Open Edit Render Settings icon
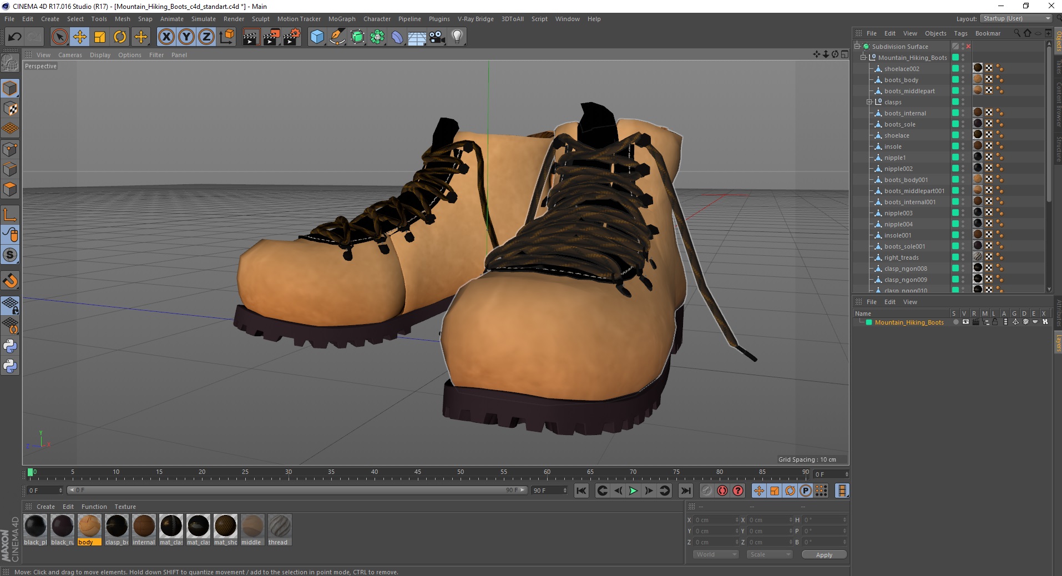This screenshot has height=576, width=1062. click(x=292, y=37)
